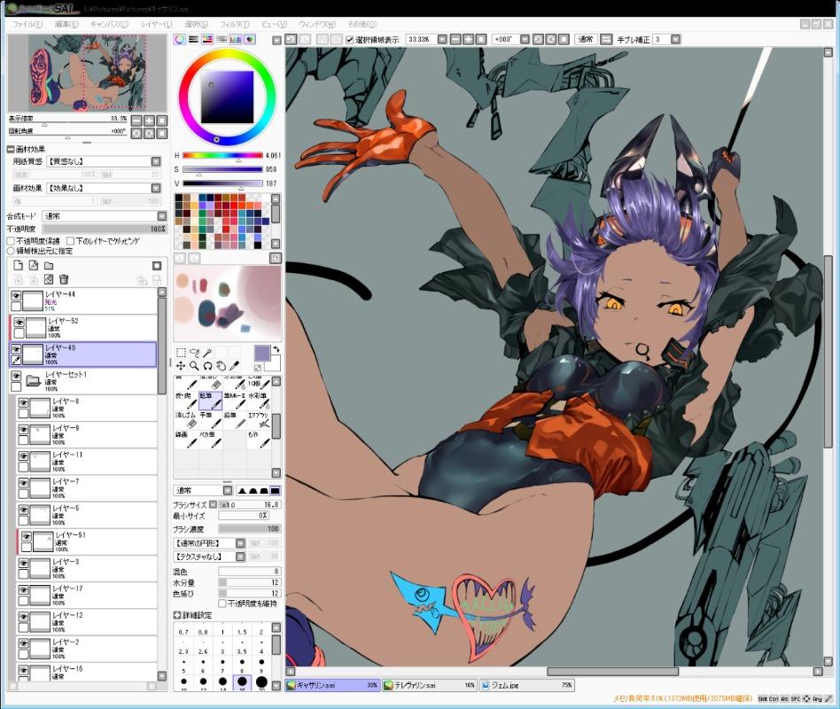Select brush size 20 preset
This screenshot has height=709, width=840.
point(261,682)
